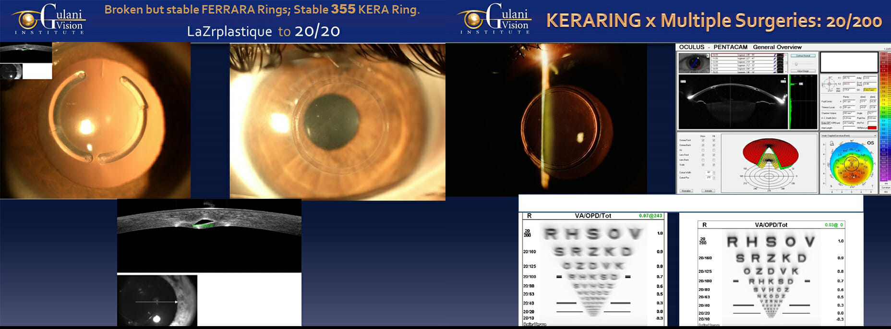Click the contrast slider handle in Pentacam
Viewport: 891px width, 329px height.
[x=796, y=64]
